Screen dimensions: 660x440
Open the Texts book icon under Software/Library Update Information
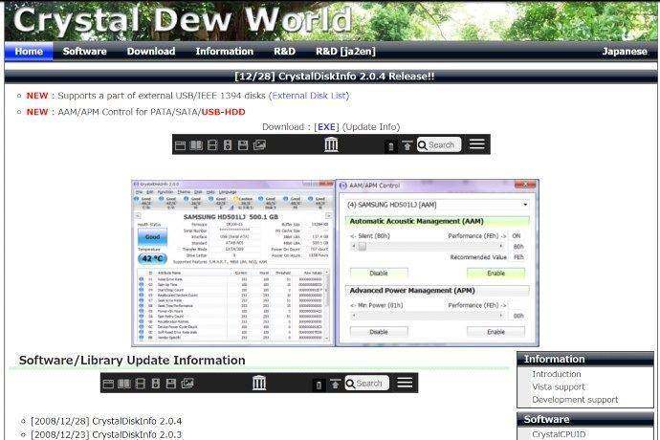pyautogui.click(x=124, y=384)
